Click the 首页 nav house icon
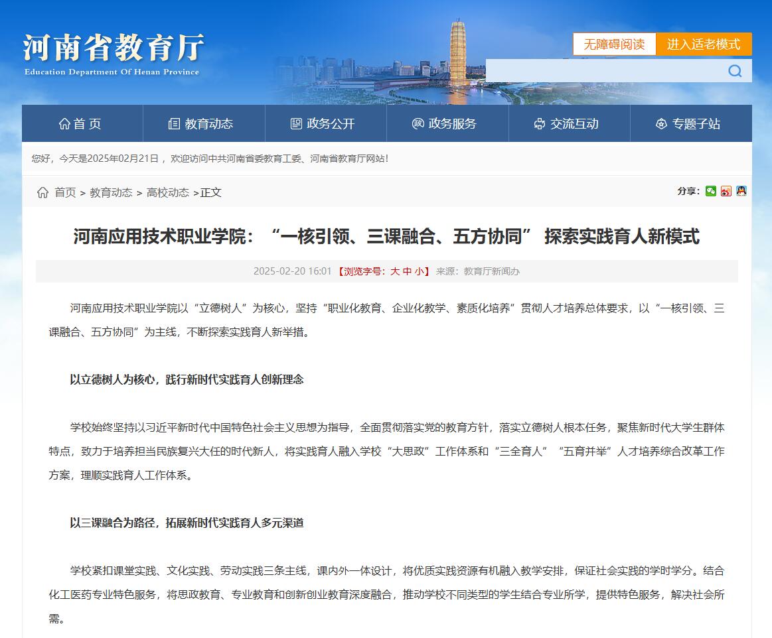This screenshot has height=638, width=772. pyautogui.click(x=64, y=124)
